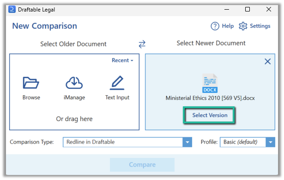Open Settings gear icon
Viewport: 284px width, 180px height.
click(243, 26)
